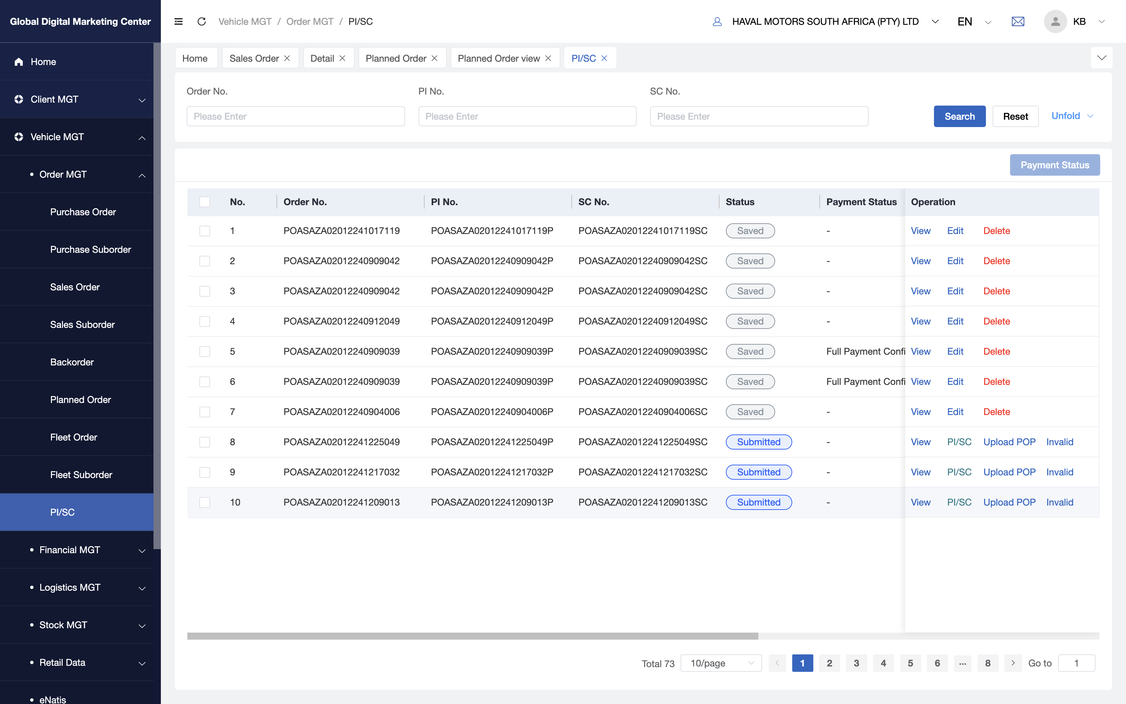Go to page 2
This screenshot has height=704, width=1126.
829,663
